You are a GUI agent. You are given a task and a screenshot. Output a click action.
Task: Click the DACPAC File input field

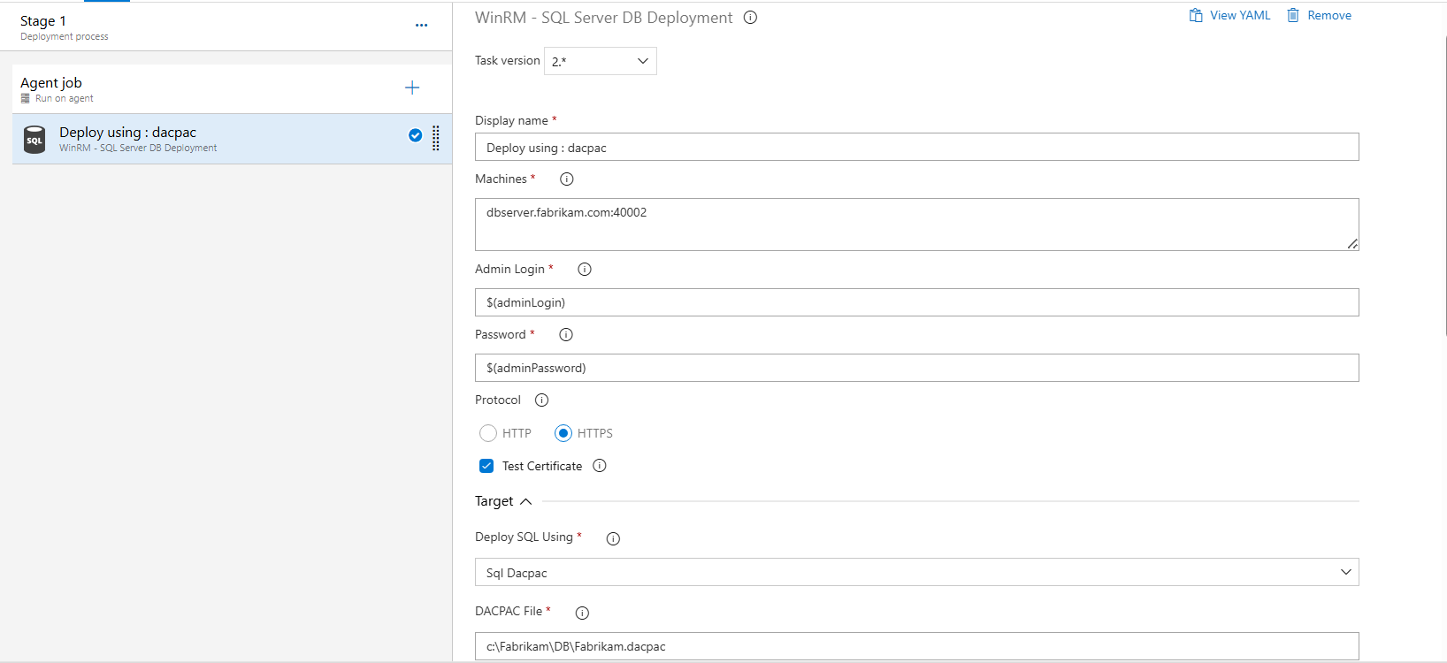point(916,645)
